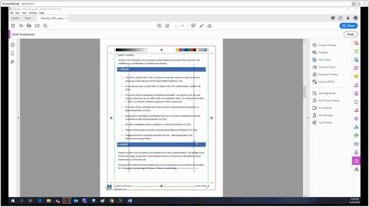Switch to the Tools tab
The image size is (369, 207).
[x=28, y=18]
